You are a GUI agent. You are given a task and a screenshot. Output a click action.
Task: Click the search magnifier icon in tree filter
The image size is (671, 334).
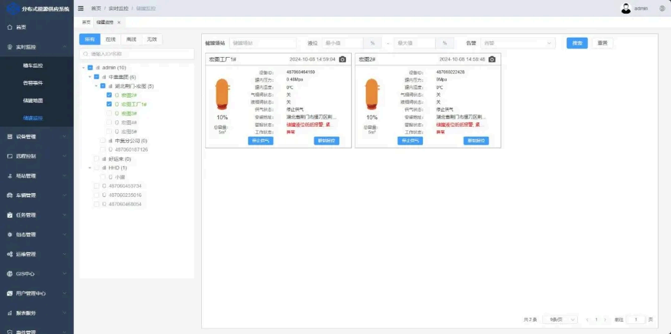[86, 54]
